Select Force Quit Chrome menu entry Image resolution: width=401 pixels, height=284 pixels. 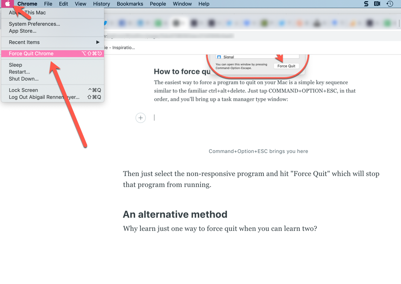[x=52, y=53]
